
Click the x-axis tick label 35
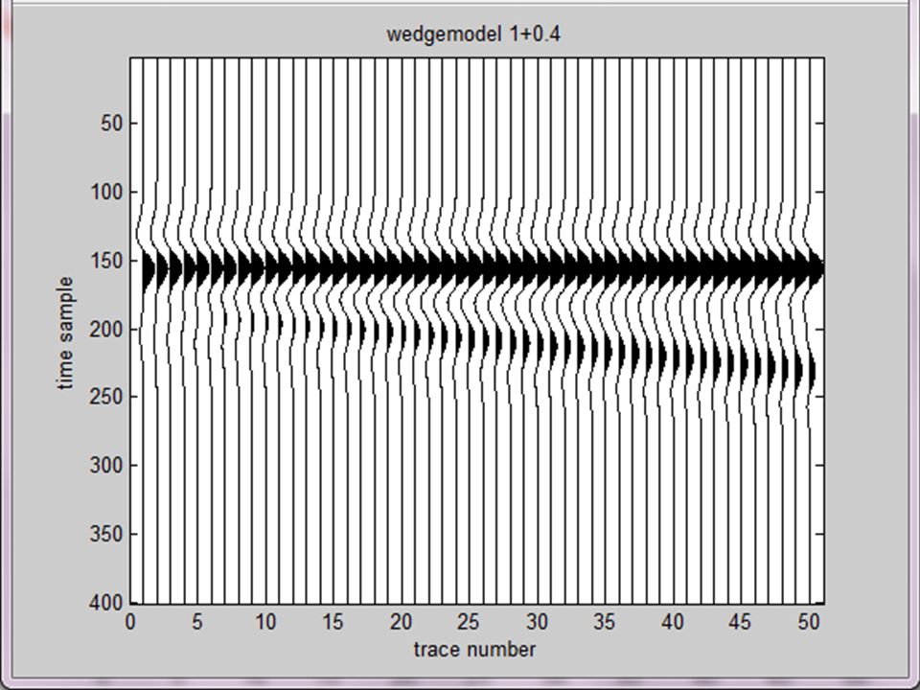605,622
